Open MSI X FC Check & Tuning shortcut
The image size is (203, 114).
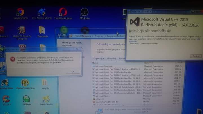(21, 31)
